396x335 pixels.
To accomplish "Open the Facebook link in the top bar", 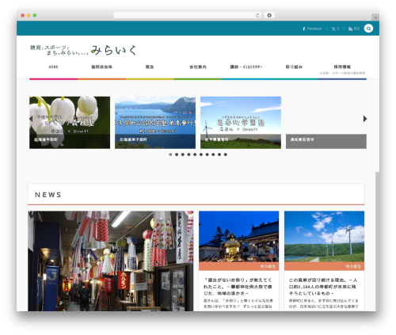I will [x=312, y=29].
